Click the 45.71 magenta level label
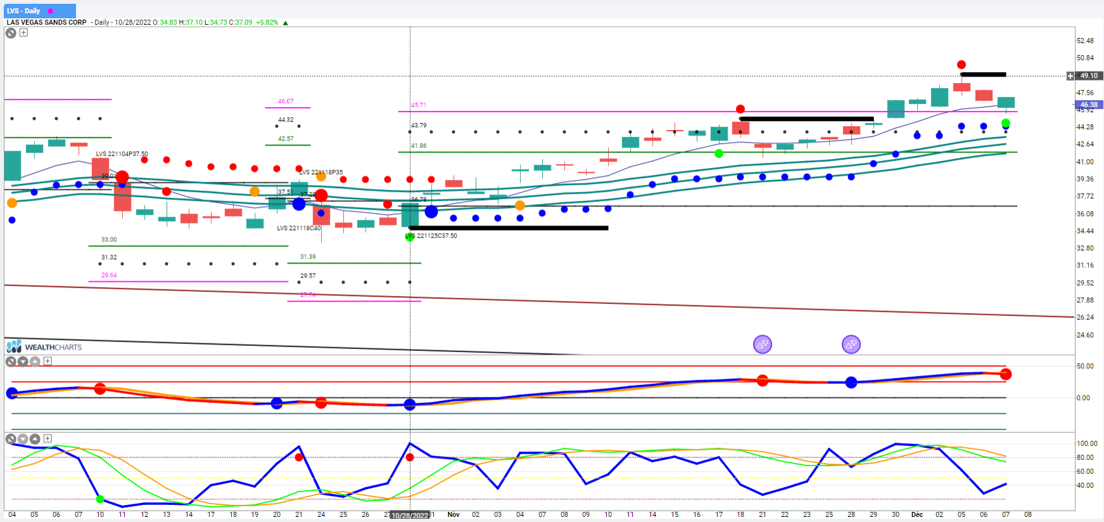This screenshot has width=1104, height=522. (x=419, y=105)
